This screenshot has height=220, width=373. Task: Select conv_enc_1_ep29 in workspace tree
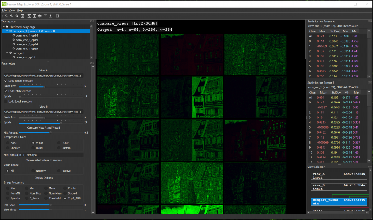(x=27, y=49)
